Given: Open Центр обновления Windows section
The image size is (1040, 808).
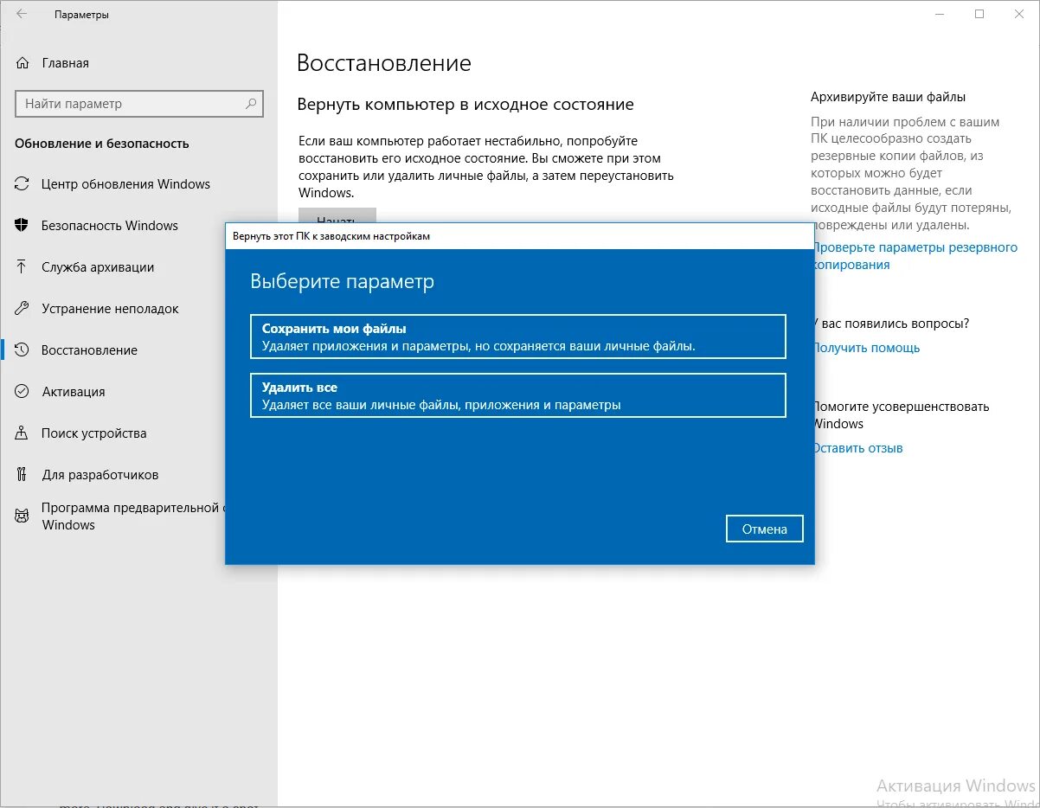Looking at the screenshot, I should pos(125,184).
